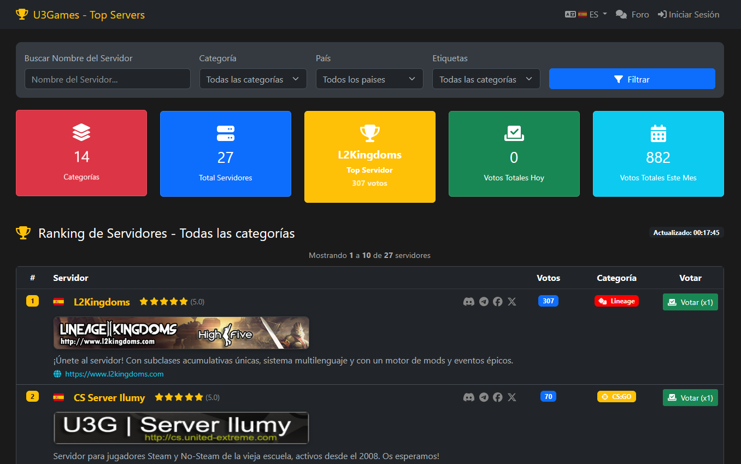Screen dimensions: 741x464
Task: Click the Actualizado: 00:17:45 badge
Action: pos(686,233)
